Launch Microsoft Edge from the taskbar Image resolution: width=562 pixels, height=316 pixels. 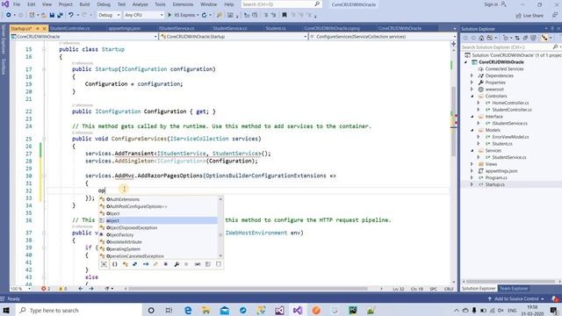187,310
